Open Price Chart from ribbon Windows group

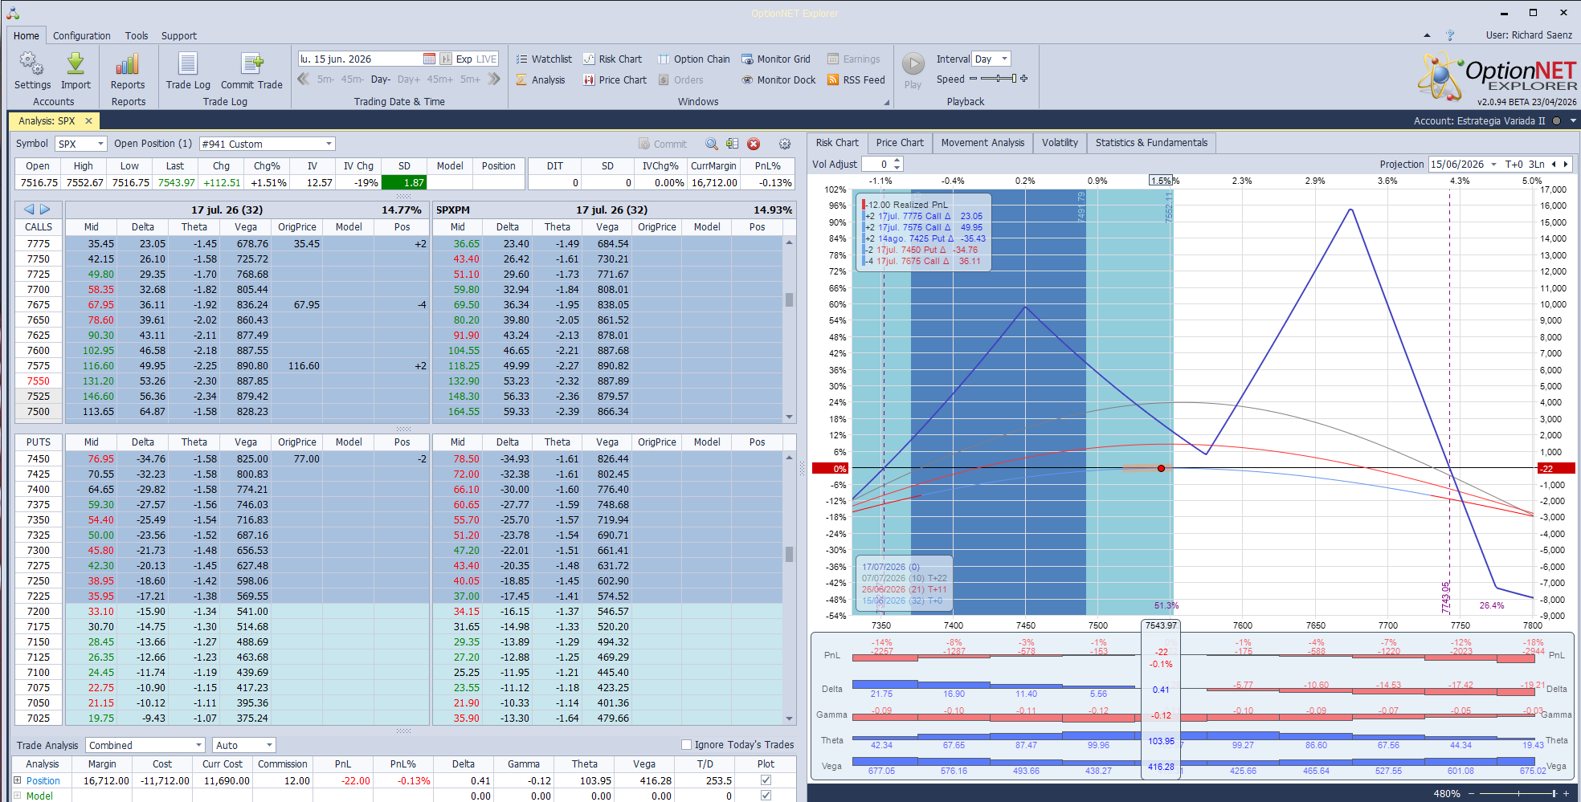point(615,79)
